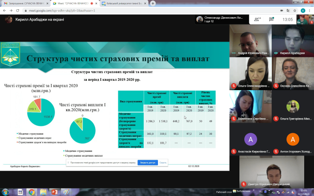314x196 pixels.
Task: Click the Скрыть link in sharing bar
Action: pos(163,162)
